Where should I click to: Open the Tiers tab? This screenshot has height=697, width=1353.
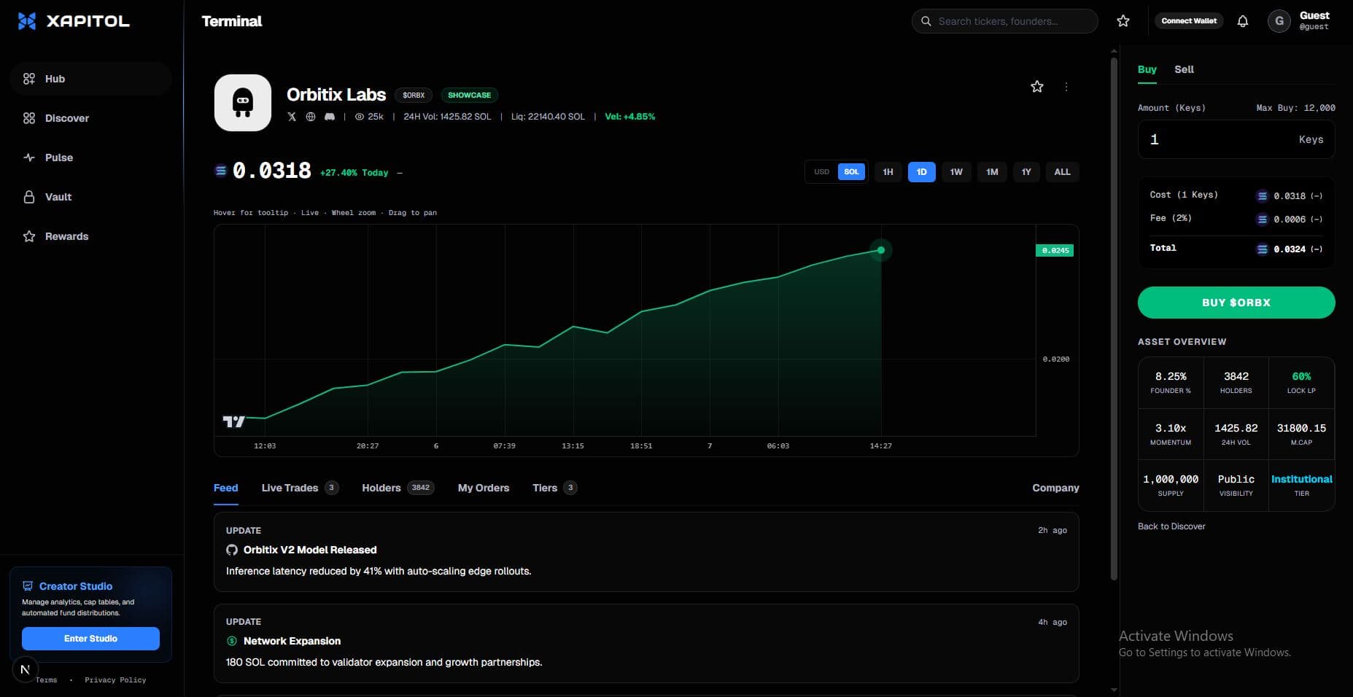[x=555, y=488]
